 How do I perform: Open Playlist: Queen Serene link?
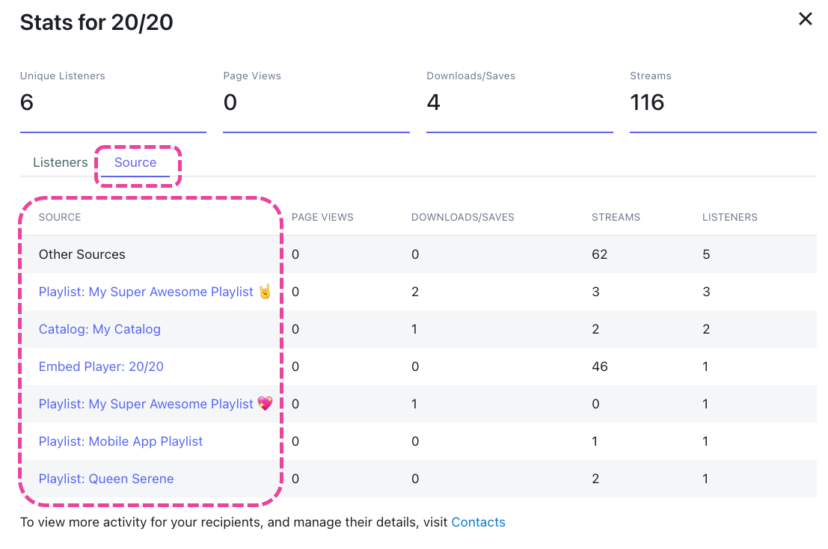click(106, 479)
